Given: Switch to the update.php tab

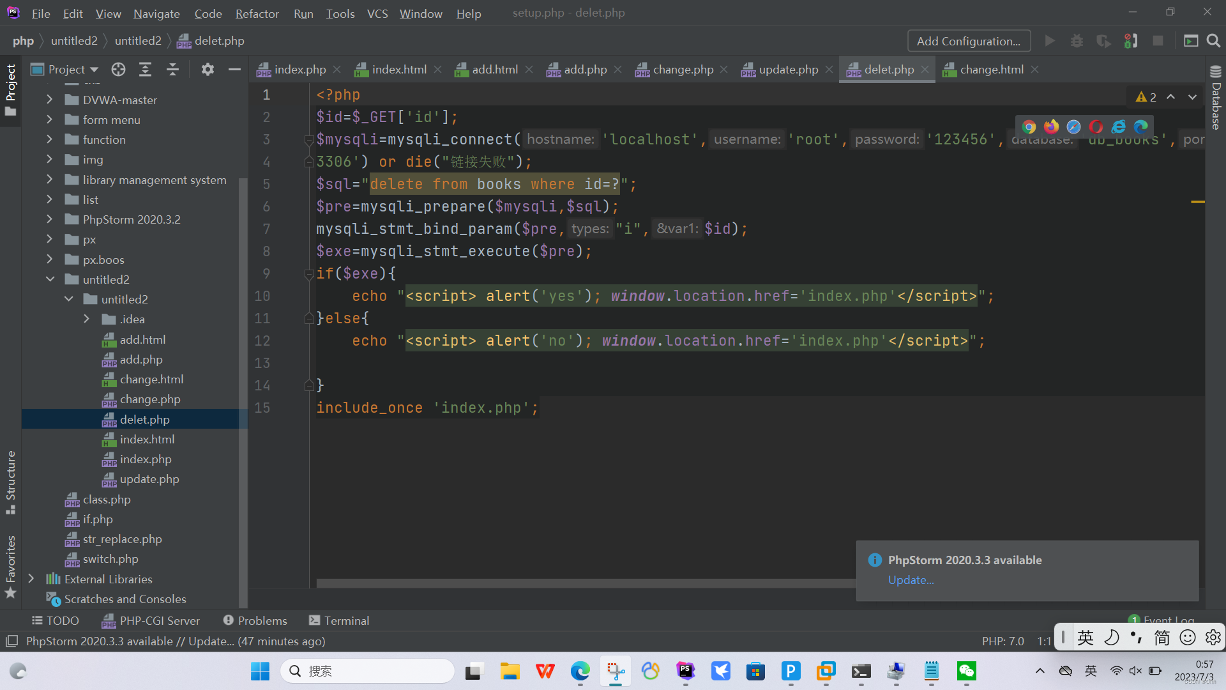Looking at the screenshot, I should [787, 70].
